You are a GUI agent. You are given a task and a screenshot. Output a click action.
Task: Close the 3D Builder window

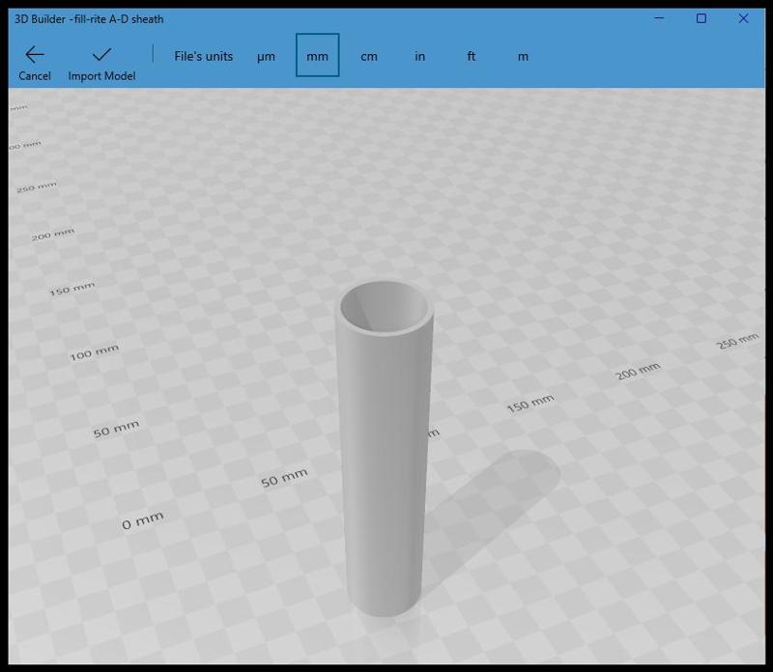(743, 18)
